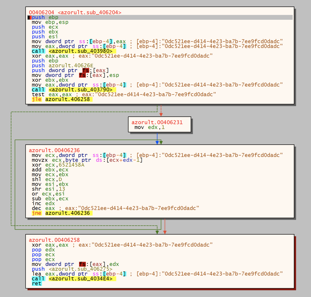
Task: Select the 'mov ebp,esp' instruction
Action: click(x=50, y=22)
